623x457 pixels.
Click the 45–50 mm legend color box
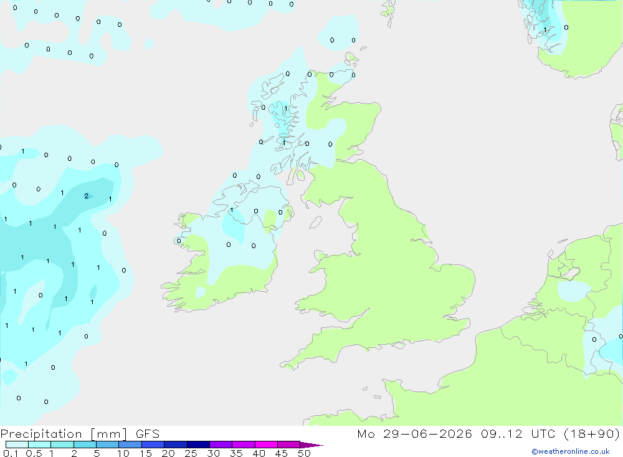click(x=288, y=445)
